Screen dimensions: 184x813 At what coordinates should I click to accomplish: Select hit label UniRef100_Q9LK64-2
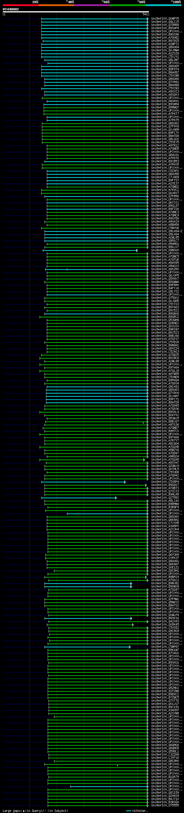click(167, 231)
